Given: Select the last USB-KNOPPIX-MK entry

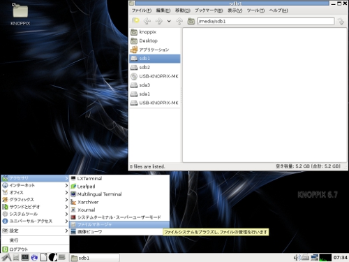Looking at the screenshot, I should [155, 103].
